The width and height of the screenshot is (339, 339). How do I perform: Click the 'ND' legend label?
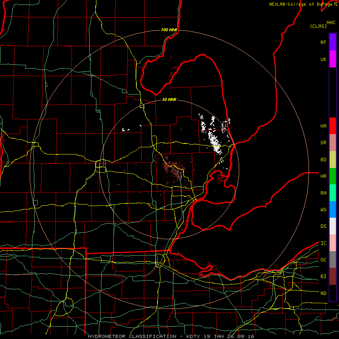tap(323, 293)
